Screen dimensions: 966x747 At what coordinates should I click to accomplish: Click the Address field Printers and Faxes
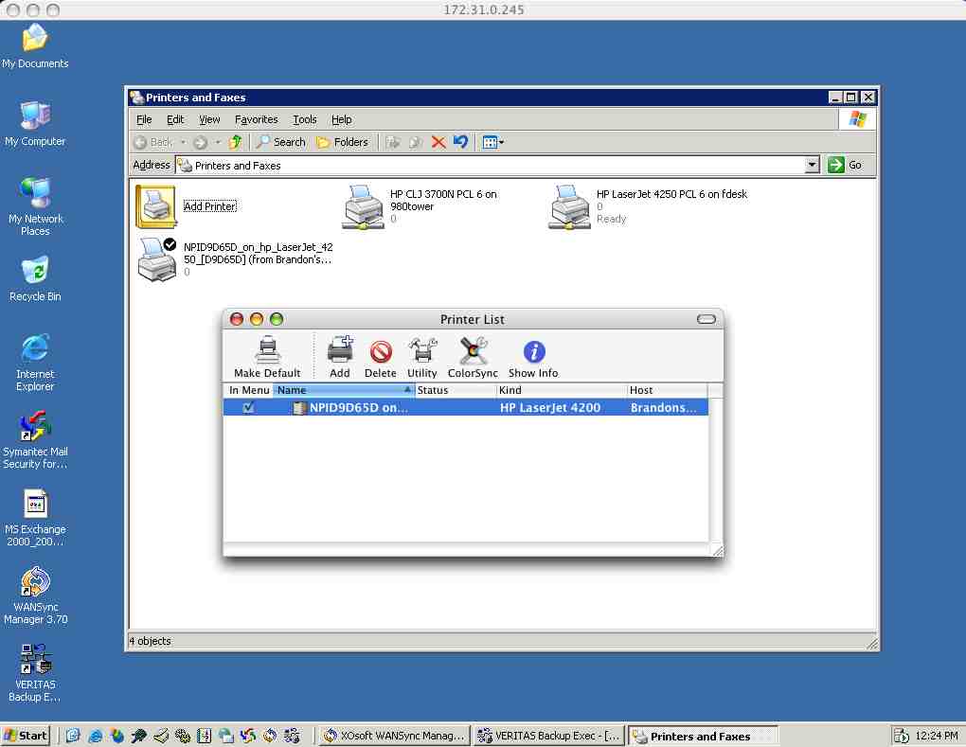(491, 165)
